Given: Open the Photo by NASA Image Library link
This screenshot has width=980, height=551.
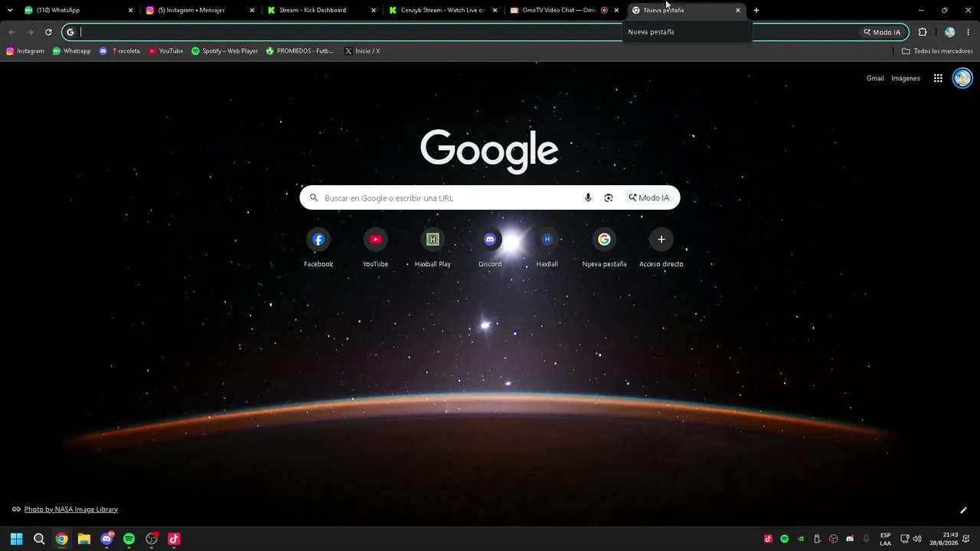Looking at the screenshot, I should 71,510.
